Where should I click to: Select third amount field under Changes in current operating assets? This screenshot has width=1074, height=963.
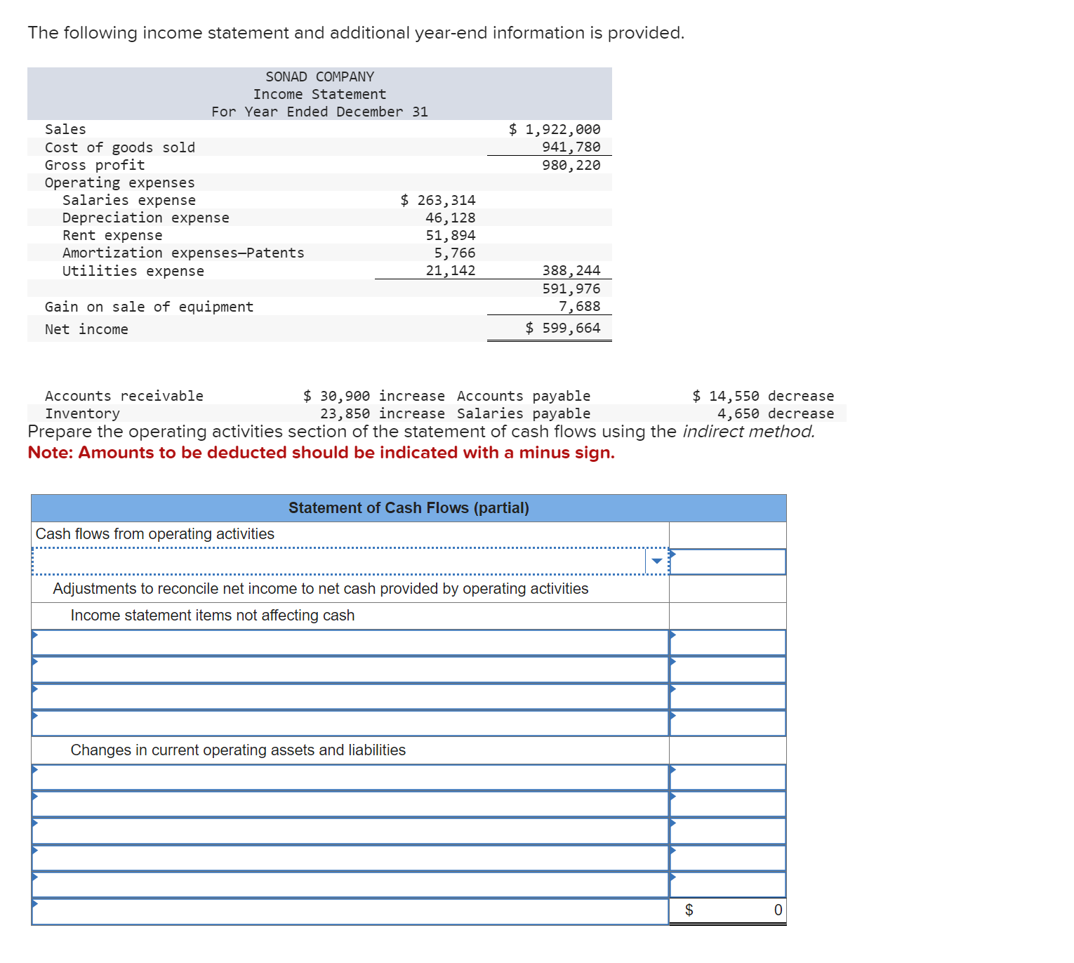pos(728,830)
